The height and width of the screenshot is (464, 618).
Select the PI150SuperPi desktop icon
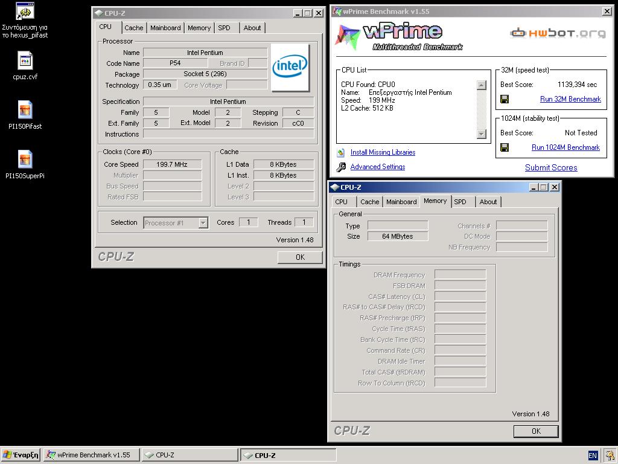(25, 159)
